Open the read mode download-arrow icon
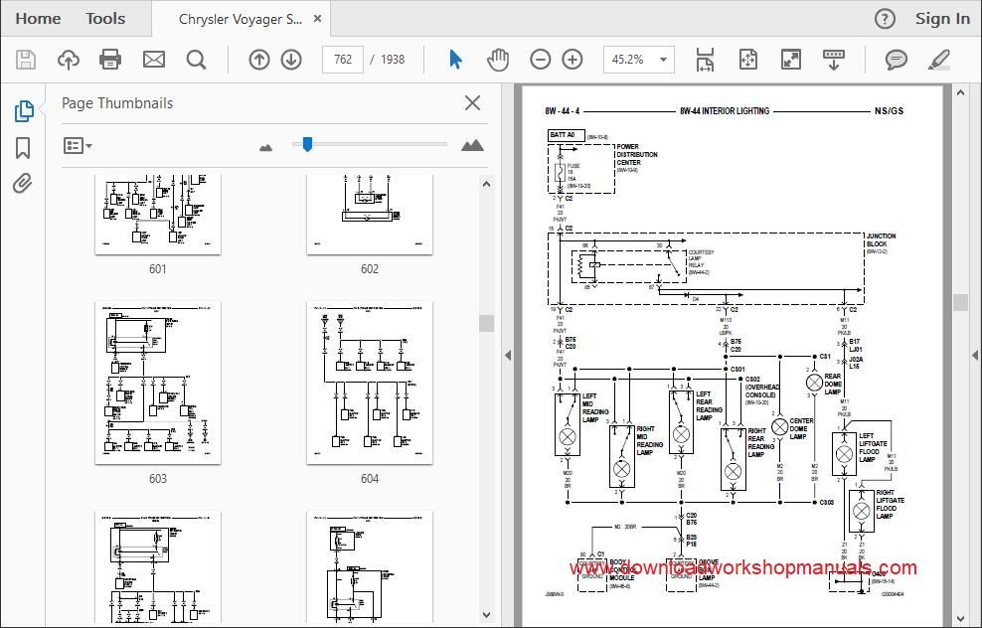Image resolution: width=982 pixels, height=628 pixels. click(834, 60)
